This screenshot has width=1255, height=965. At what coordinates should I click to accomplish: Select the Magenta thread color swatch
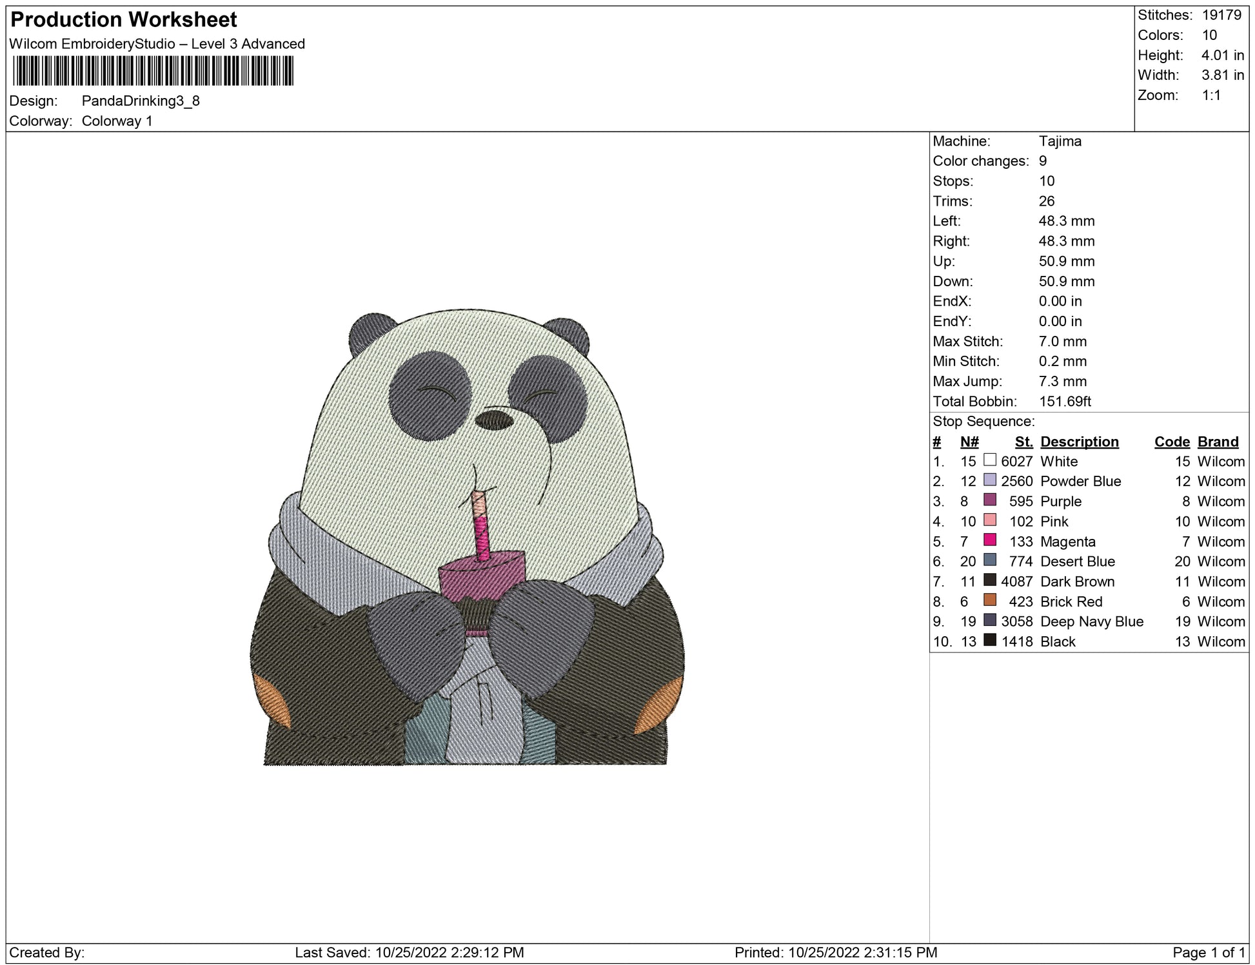pos(990,540)
